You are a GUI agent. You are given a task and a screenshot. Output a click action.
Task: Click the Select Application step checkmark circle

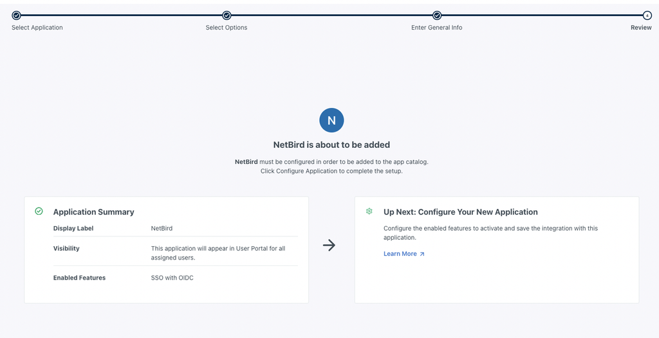pyautogui.click(x=16, y=15)
